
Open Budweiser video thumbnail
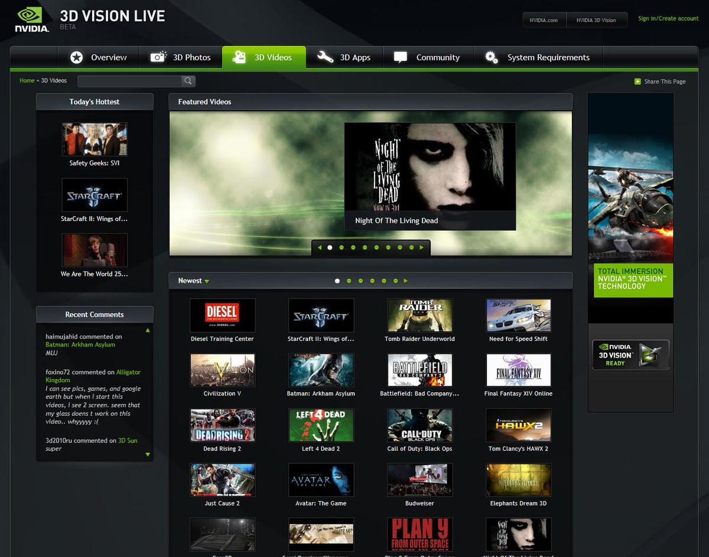coord(420,480)
